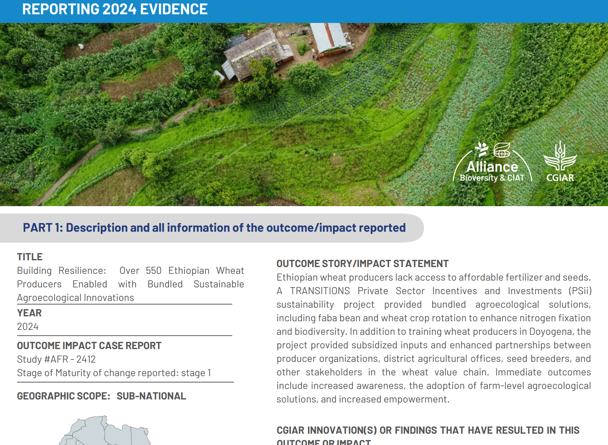Click OUTCOME IMPACT CASE REPORT heading
Viewport: 608px width, 445px height.
point(89,346)
